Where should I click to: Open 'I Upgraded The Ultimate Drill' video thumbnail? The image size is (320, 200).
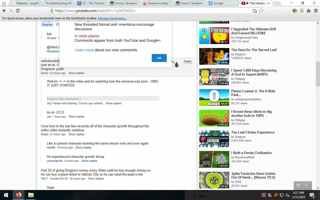tap(214, 36)
